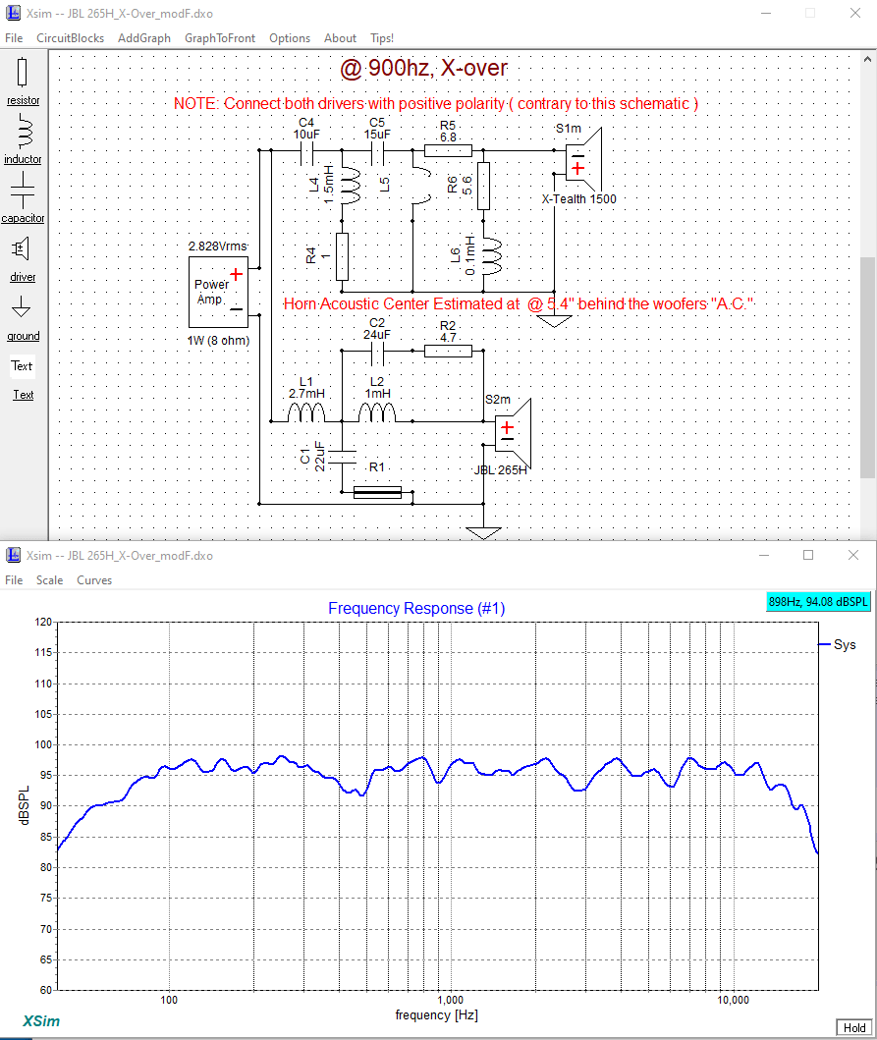This screenshot has height=1040, width=877.
Task: Click the 1W (8 ohm) label
Action: 218,341
